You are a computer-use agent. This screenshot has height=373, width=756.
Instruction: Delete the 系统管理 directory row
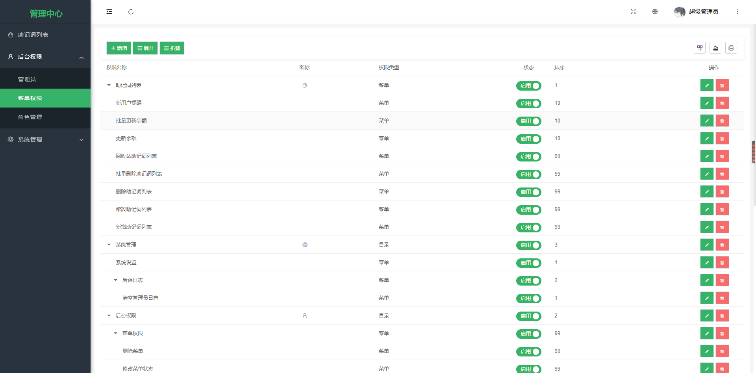tap(722, 245)
